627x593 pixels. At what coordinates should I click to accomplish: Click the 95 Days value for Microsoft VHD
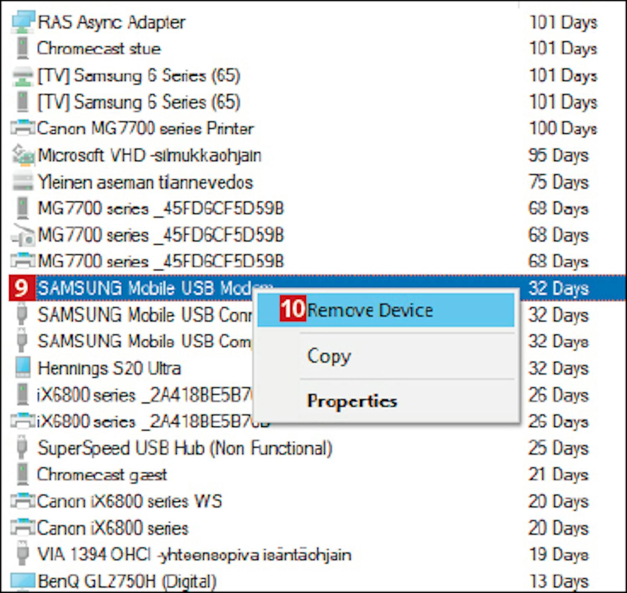coord(558,155)
